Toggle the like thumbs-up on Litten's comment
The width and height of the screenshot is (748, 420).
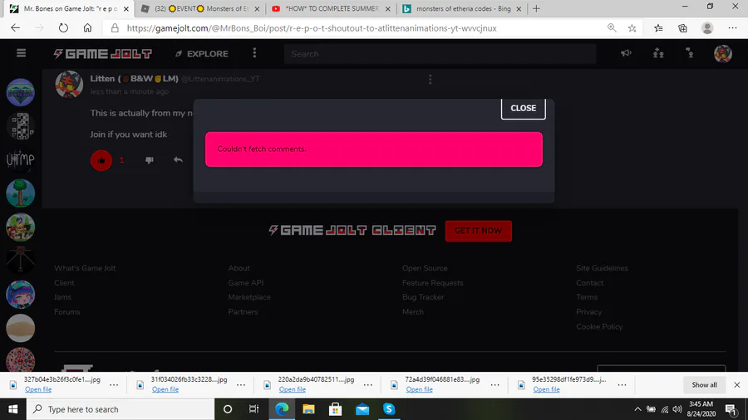(x=101, y=160)
